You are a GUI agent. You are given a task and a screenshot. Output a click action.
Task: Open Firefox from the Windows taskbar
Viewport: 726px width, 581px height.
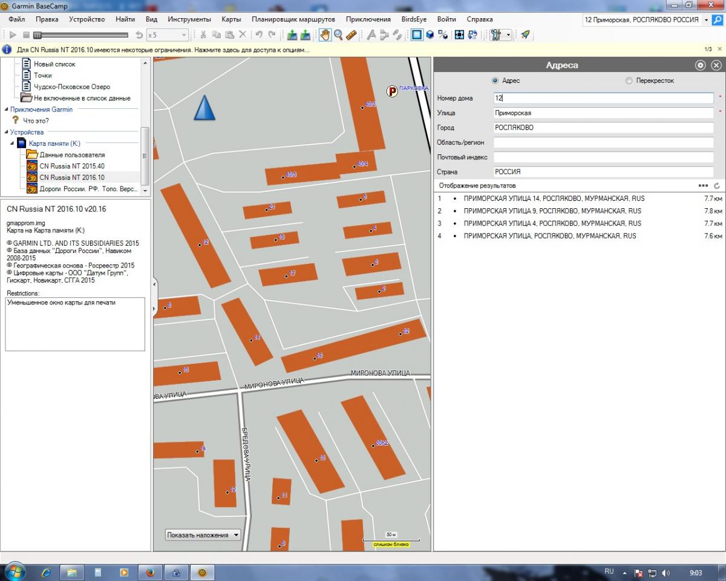[x=150, y=572]
